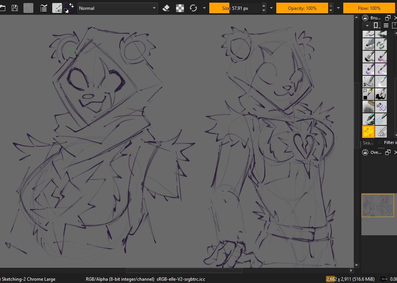Select the purple wet round brush preset
This screenshot has height=283, width=397.
click(368, 69)
